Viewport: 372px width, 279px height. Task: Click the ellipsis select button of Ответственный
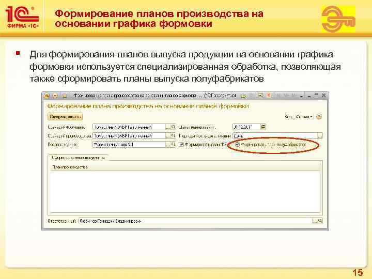(314, 221)
